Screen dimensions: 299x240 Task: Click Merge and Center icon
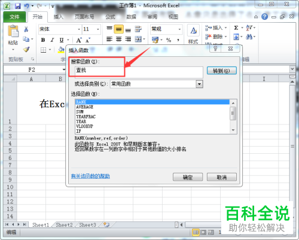[x=138, y=39]
